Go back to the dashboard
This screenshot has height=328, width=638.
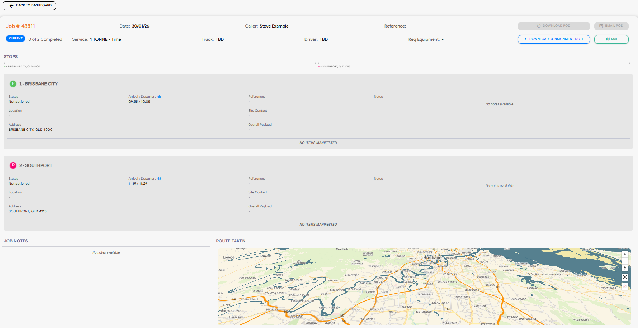click(x=29, y=5)
